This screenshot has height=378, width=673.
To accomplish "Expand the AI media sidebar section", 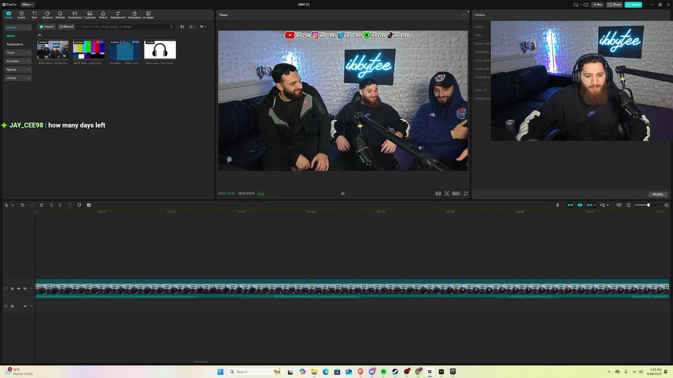I will pyautogui.click(x=18, y=61).
